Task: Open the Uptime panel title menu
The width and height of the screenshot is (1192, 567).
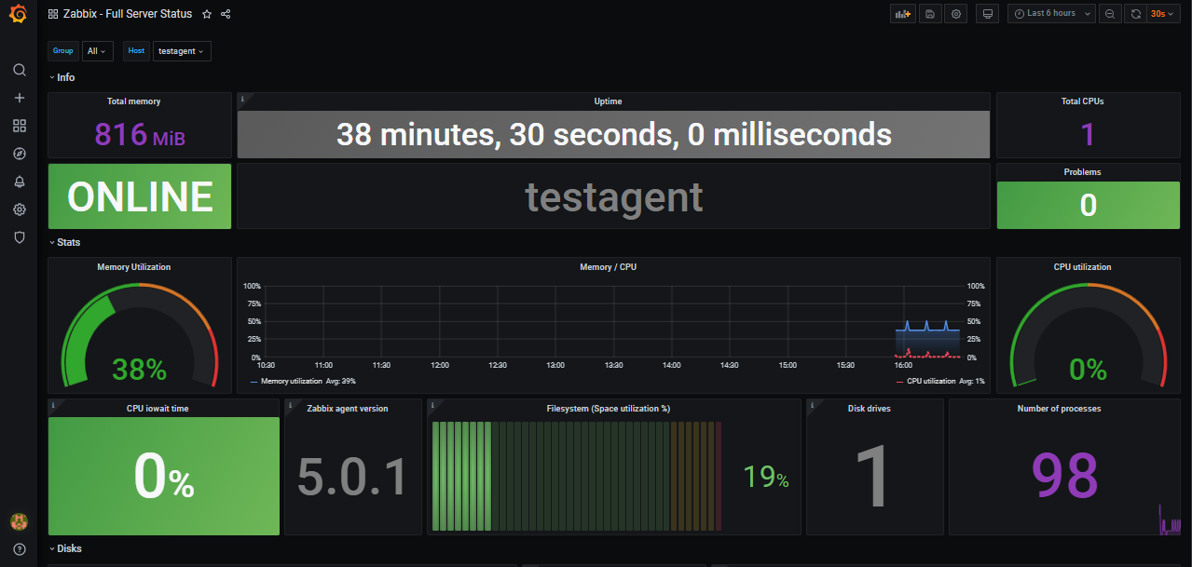Action: [x=608, y=101]
